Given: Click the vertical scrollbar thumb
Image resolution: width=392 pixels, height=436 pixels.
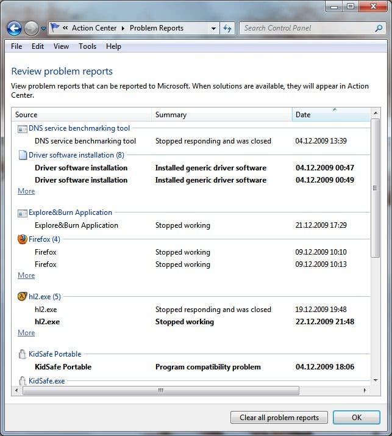Looking at the screenshot, I should point(376,188).
